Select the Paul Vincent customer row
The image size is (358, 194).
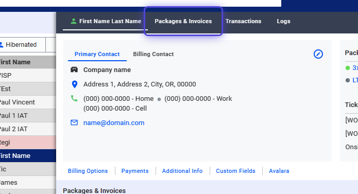[x=28, y=102]
